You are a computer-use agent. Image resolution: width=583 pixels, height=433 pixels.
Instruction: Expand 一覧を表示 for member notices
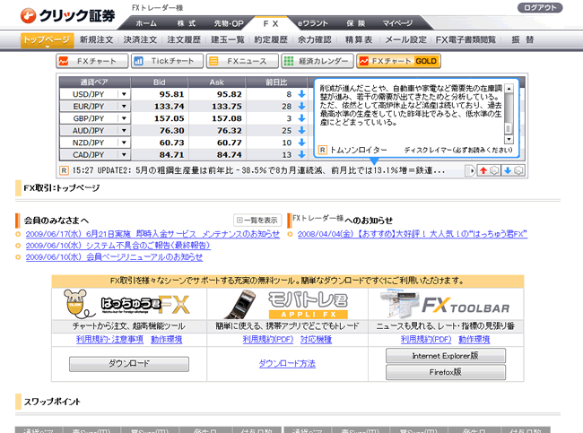257,220
